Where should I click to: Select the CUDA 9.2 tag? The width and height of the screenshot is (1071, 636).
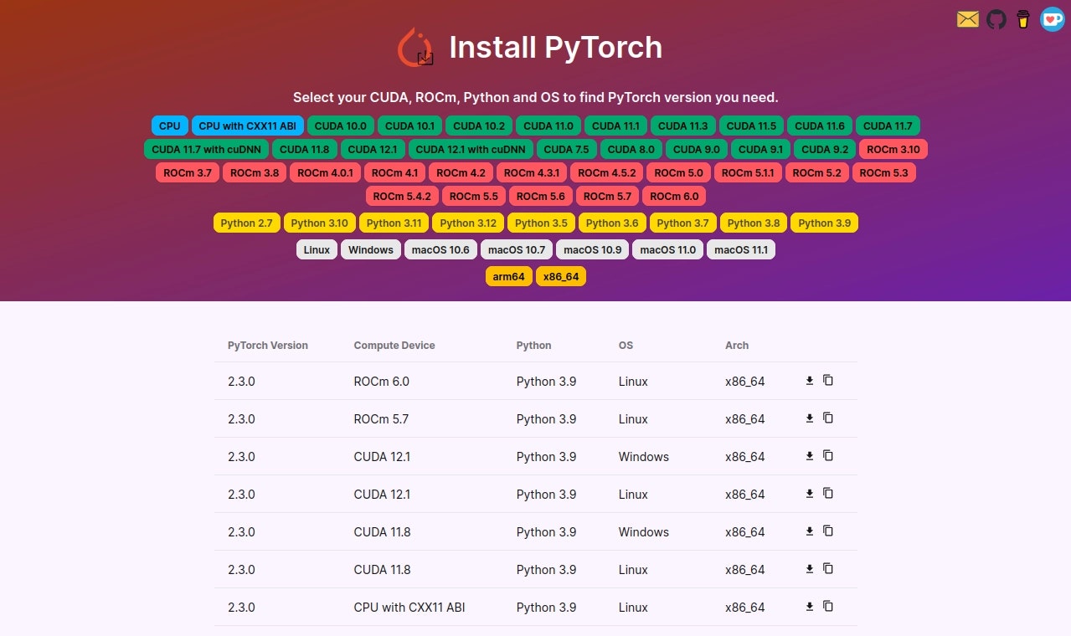825,150
